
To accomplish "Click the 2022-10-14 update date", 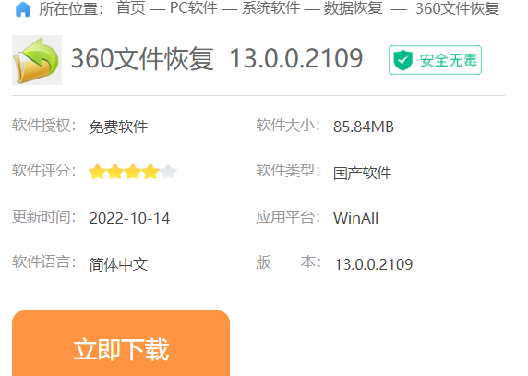I will pos(129,218).
